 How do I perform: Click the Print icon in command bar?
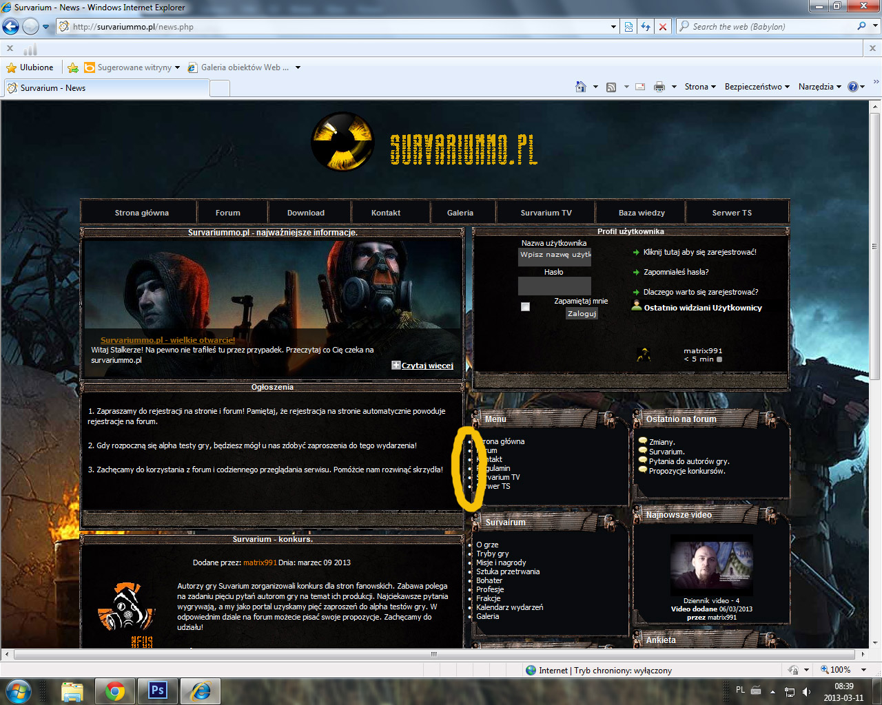pyautogui.click(x=659, y=87)
